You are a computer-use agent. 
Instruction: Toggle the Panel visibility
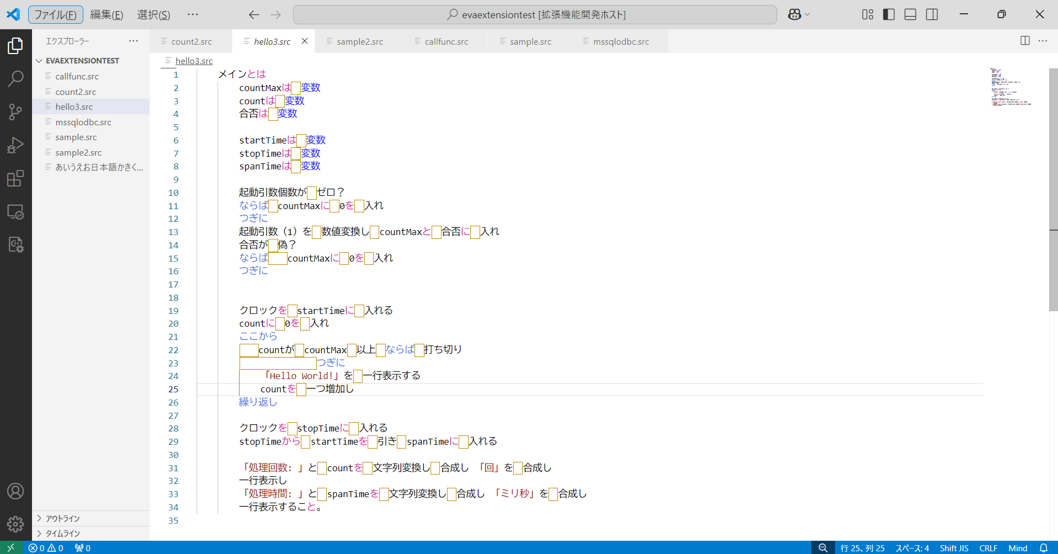tap(910, 14)
